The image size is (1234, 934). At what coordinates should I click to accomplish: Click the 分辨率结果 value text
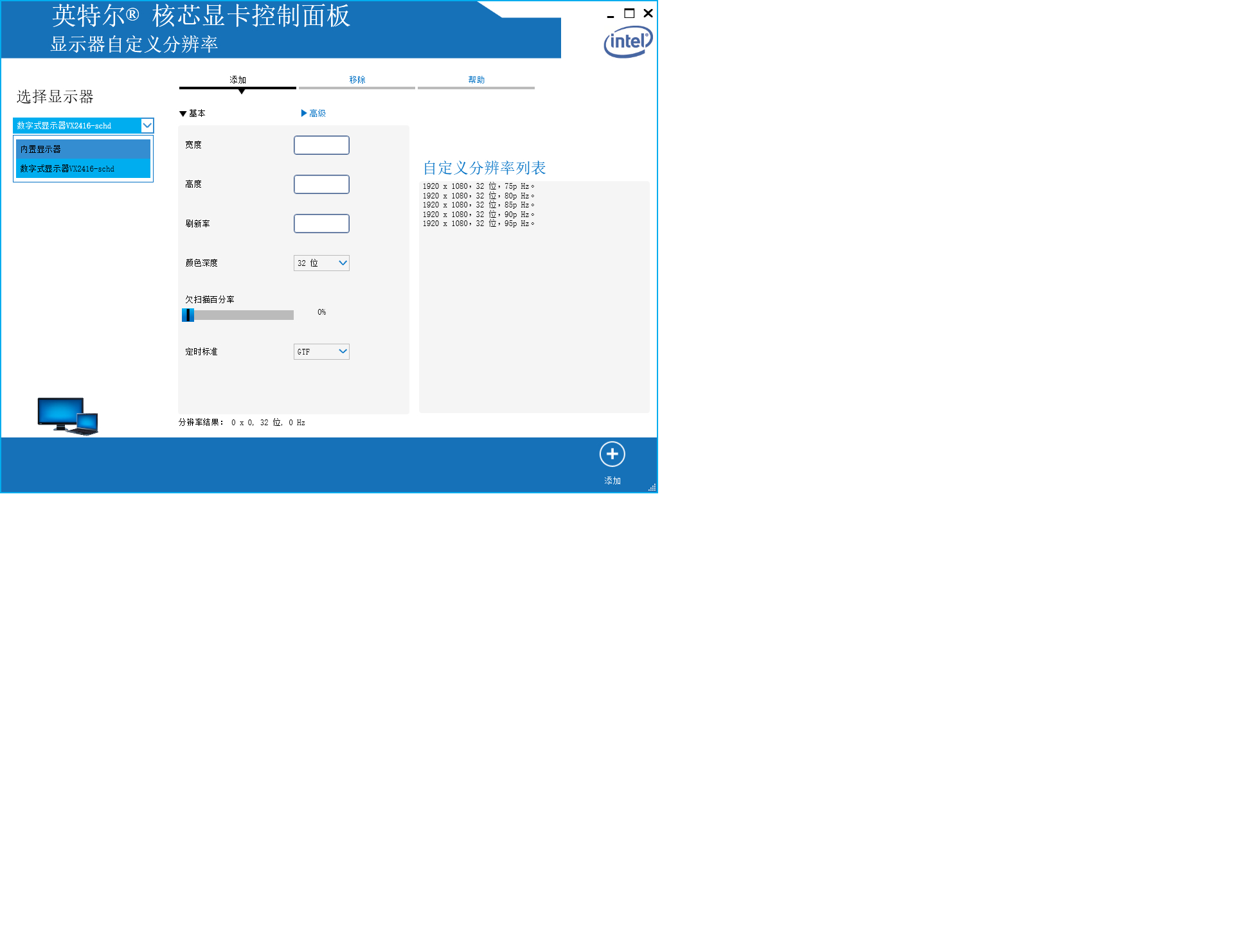(268, 423)
